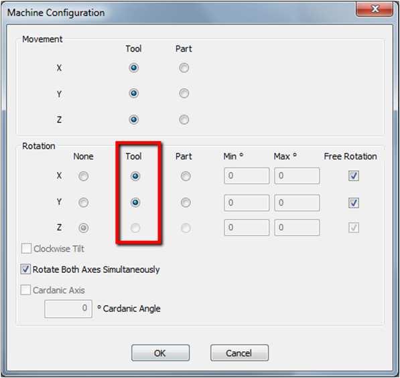
Task: Select Tool for Z movement
Action: 134,120
